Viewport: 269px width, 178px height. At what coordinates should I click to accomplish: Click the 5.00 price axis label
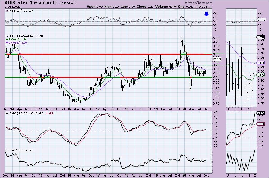click(216, 38)
